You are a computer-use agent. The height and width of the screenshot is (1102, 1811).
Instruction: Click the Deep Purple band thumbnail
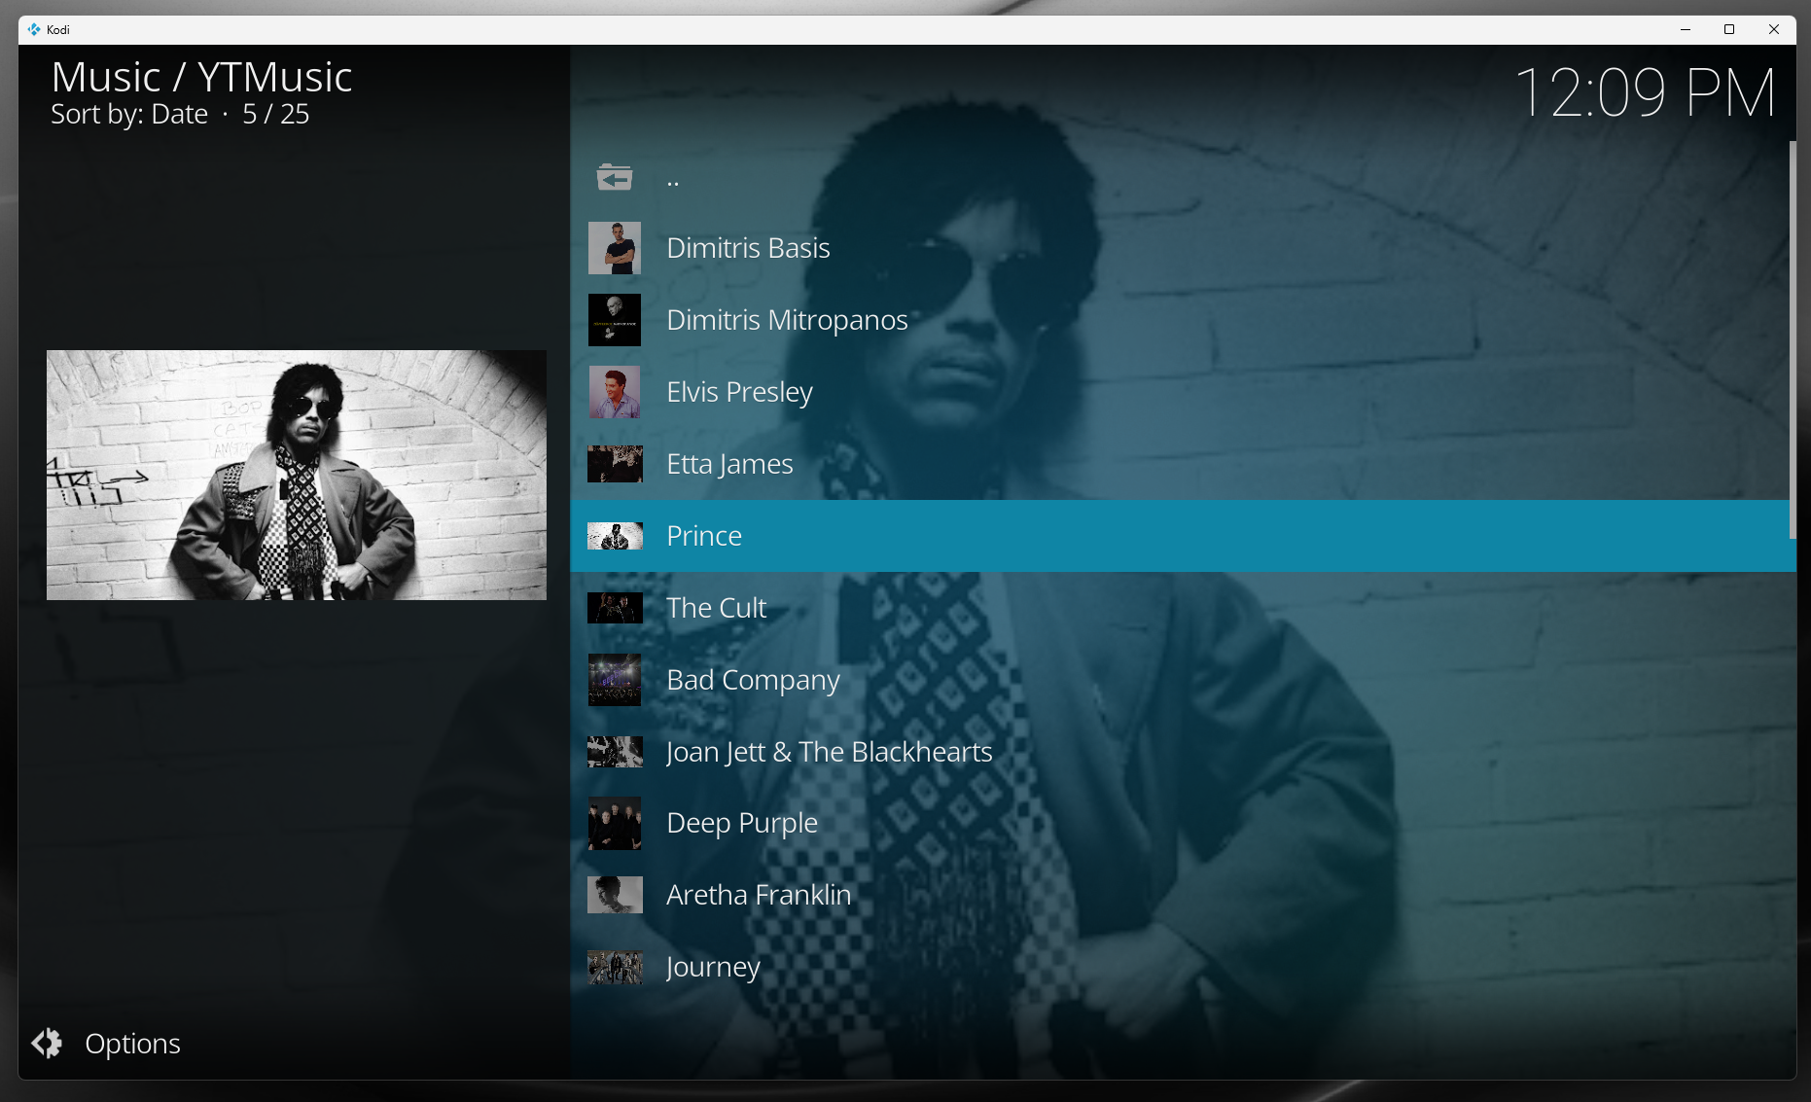coord(615,823)
